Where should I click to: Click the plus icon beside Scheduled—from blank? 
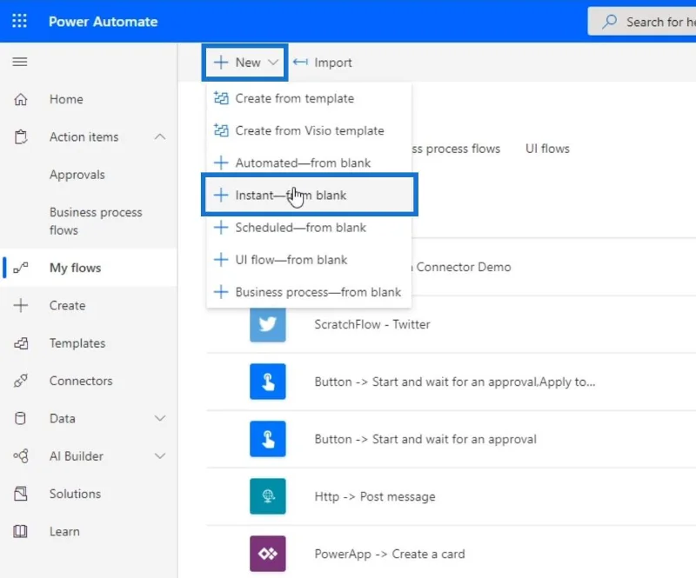tap(221, 228)
